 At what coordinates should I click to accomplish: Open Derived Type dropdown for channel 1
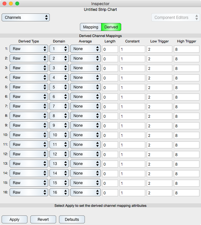29,49
